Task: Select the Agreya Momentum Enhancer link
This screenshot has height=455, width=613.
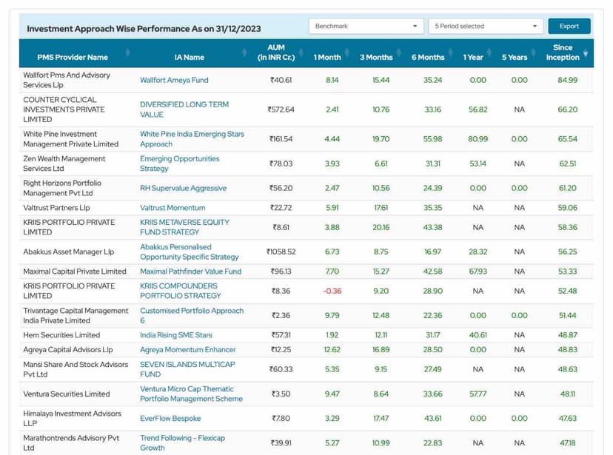Action: click(188, 350)
